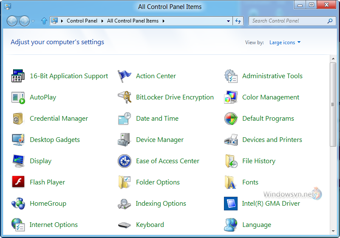The height and width of the screenshot is (238, 340).
Task: Open the Default Programs icon
Action: pos(231,119)
